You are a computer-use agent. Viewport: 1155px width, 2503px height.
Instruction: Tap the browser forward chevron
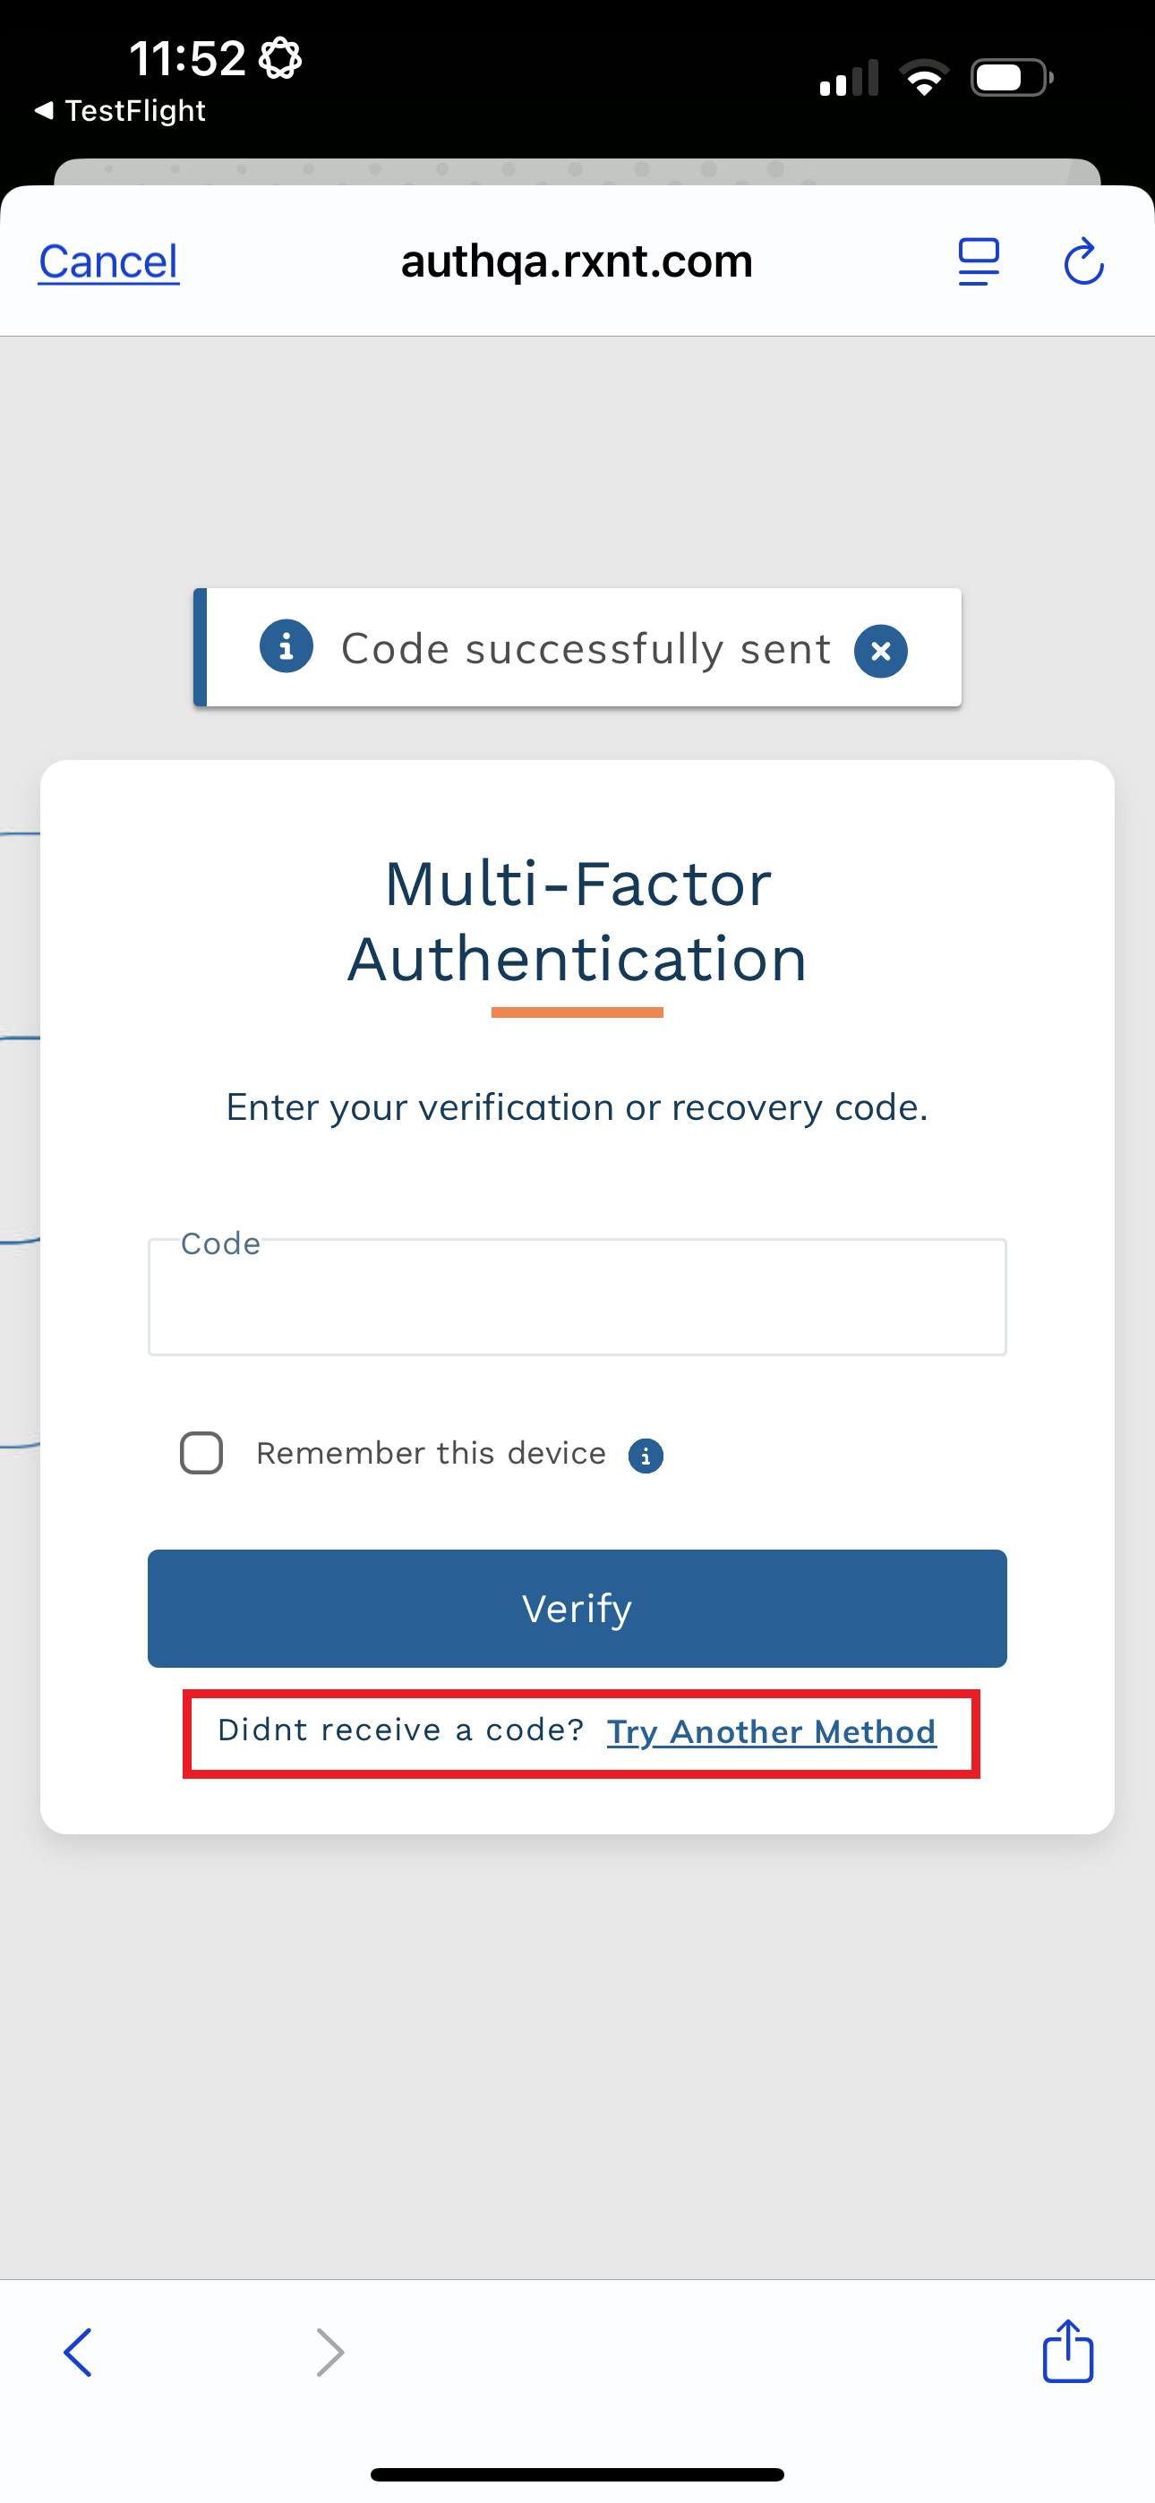coord(330,2353)
